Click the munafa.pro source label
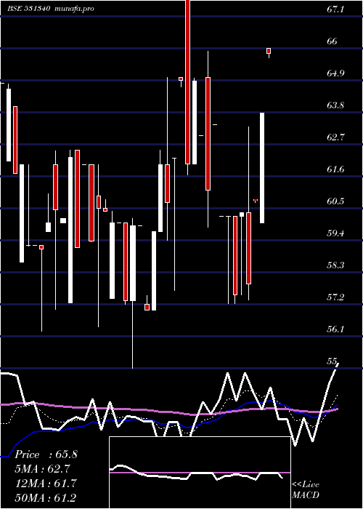The width and height of the screenshot is (363, 509). tap(74, 9)
